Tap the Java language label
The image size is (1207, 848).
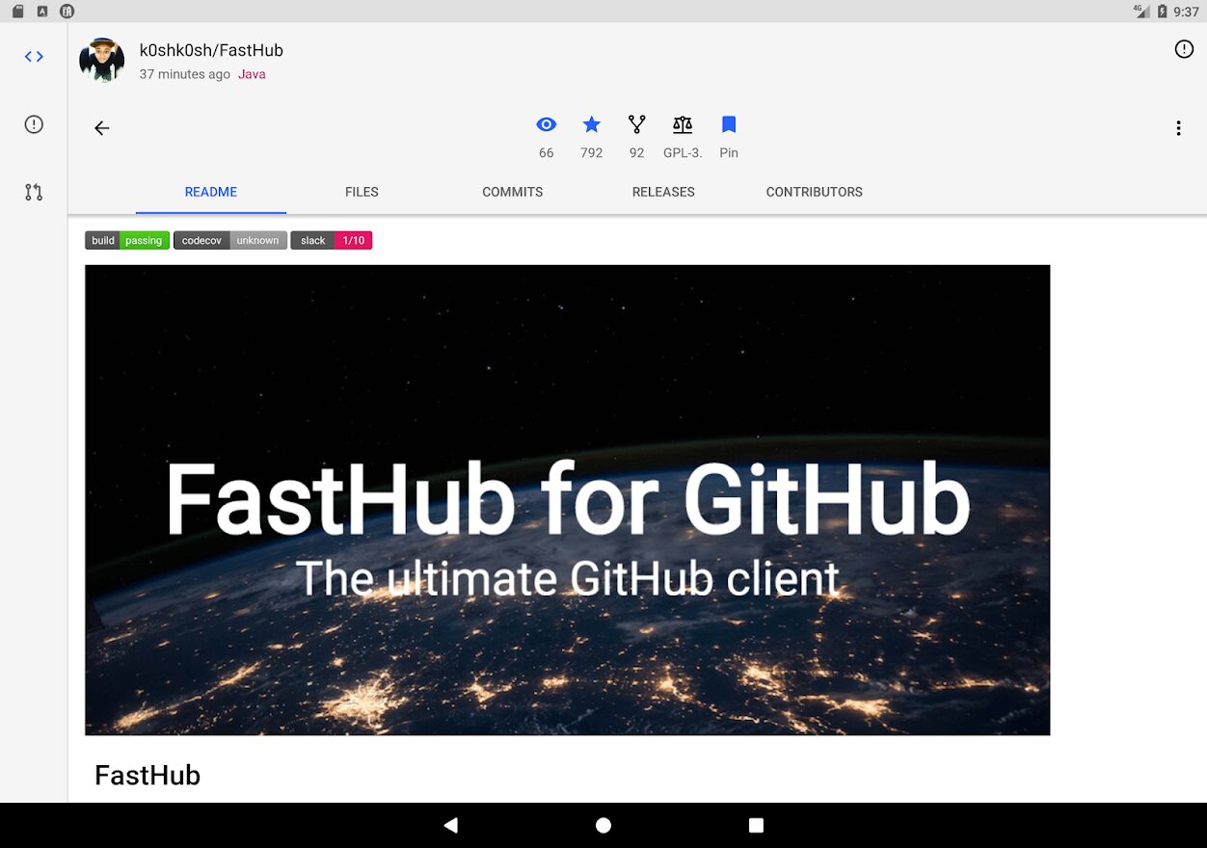click(x=252, y=74)
